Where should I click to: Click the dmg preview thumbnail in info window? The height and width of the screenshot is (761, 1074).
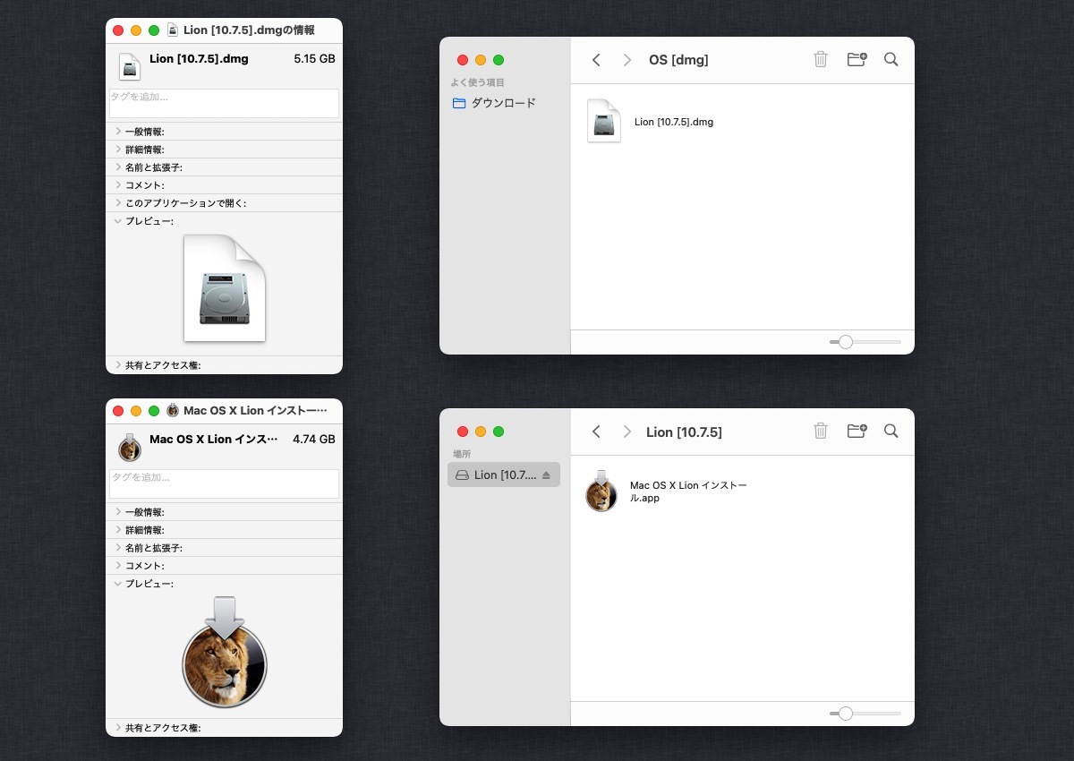point(225,287)
